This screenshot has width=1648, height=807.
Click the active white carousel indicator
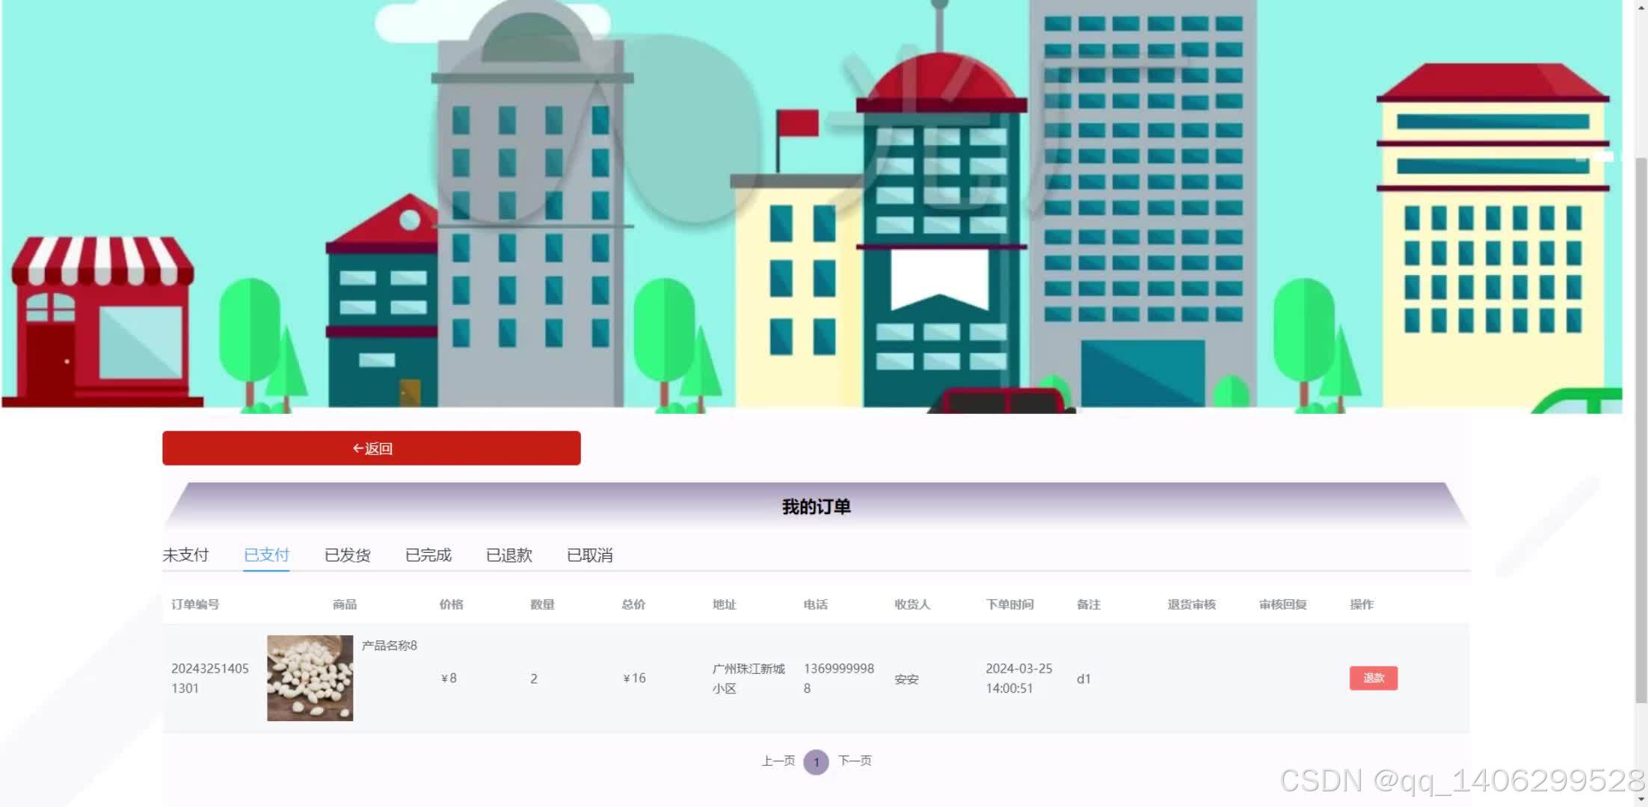[x=1603, y=157]
